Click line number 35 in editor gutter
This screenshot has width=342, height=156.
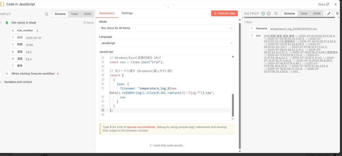103,110
